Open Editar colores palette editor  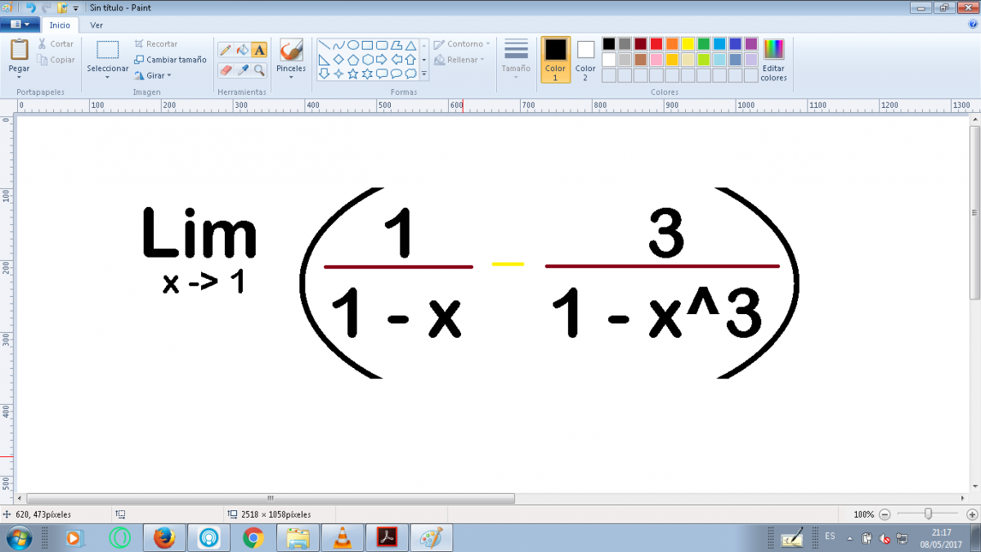pos(773,60)
